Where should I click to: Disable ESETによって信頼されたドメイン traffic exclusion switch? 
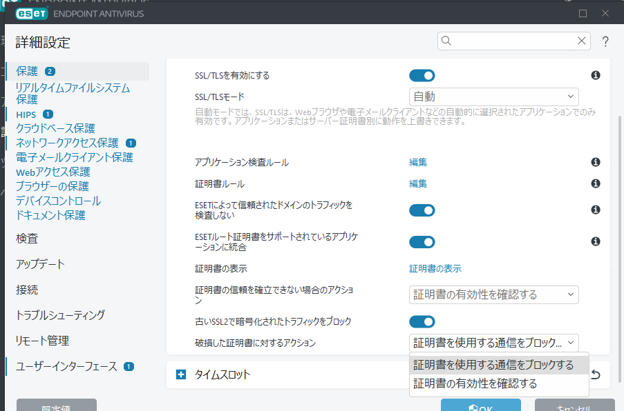[422, 210]
